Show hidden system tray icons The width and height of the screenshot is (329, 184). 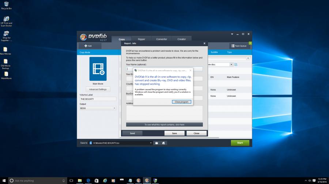pyautogui.click(x=306, y=180)
